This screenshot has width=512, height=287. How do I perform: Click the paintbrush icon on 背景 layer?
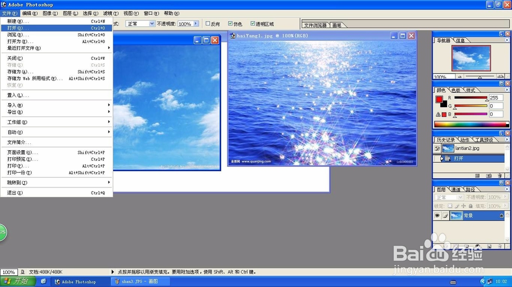click(445, 216)
